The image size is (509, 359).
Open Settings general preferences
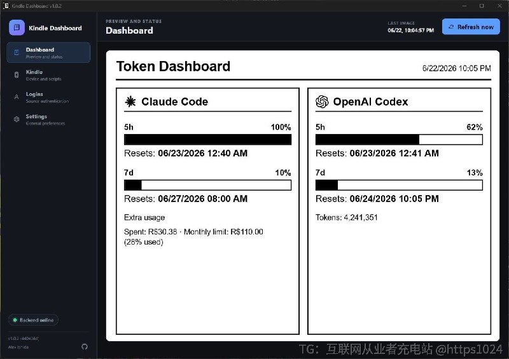pos(48,119)
